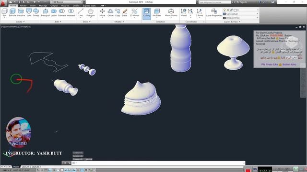Viewport: 307px width, 172px height.
Task: Expand command line history arrow
Action: coord(244,163)
